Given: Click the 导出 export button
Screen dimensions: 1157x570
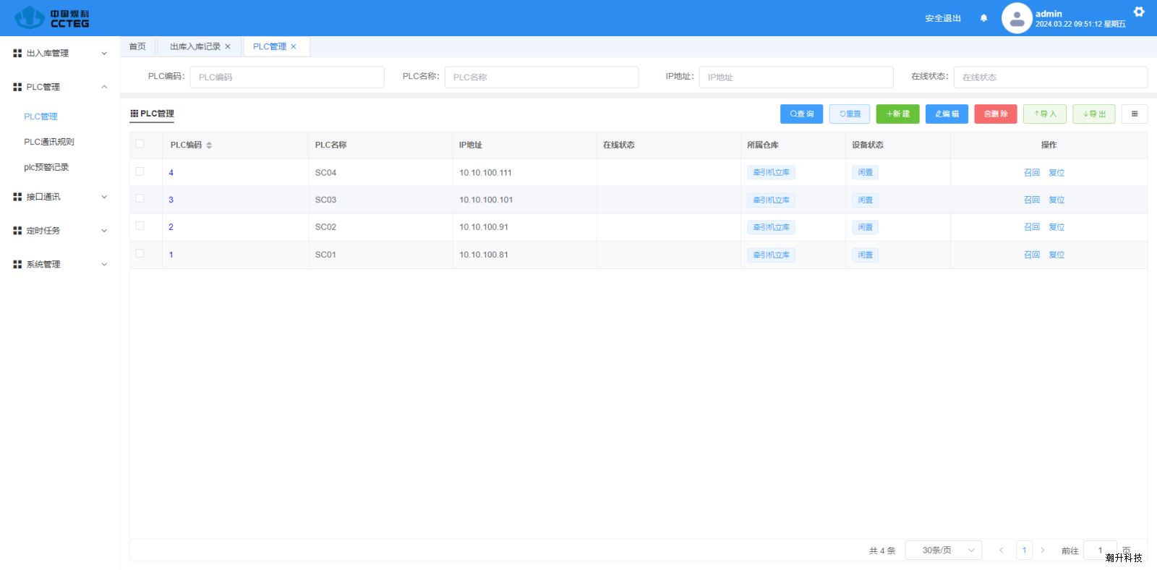Looking at the screenshot, I should [x=1094, y=114].
